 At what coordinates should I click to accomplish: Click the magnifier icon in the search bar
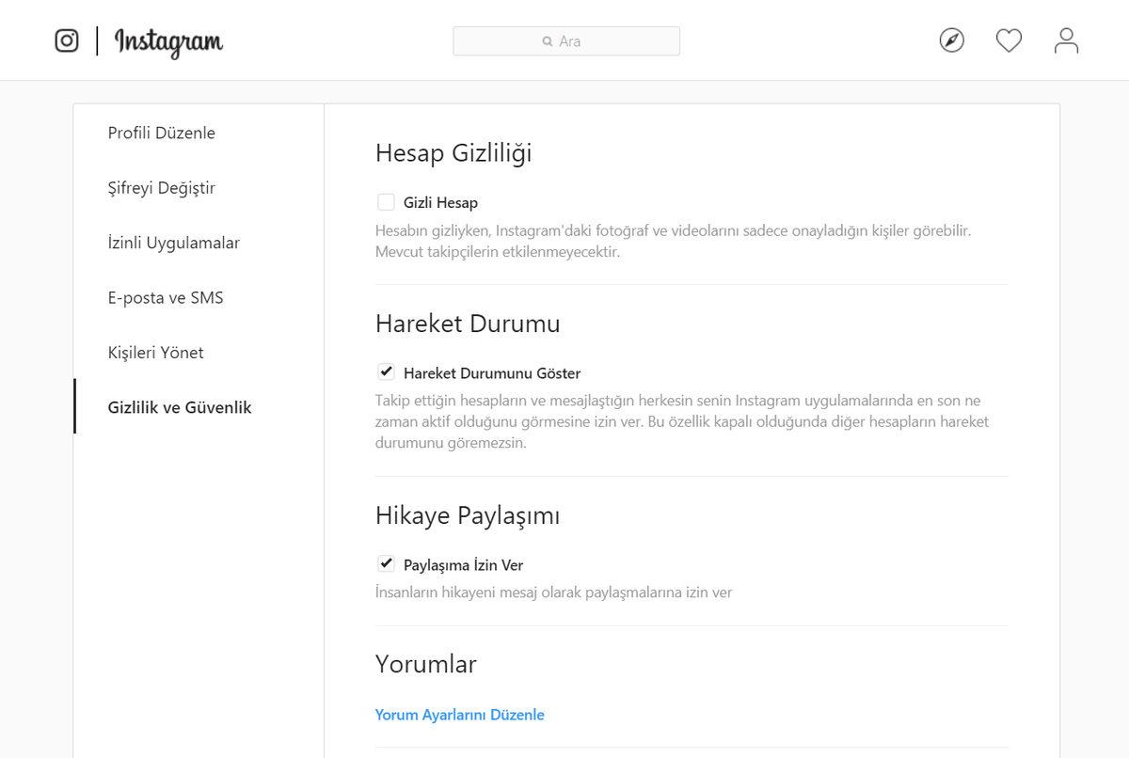(546, 41)
